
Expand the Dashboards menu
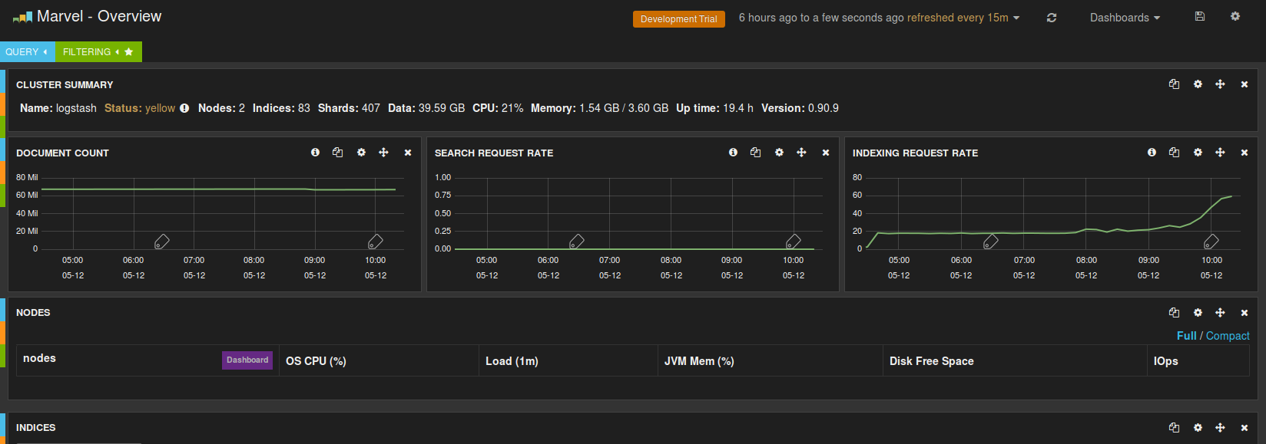click(1125, 18)
